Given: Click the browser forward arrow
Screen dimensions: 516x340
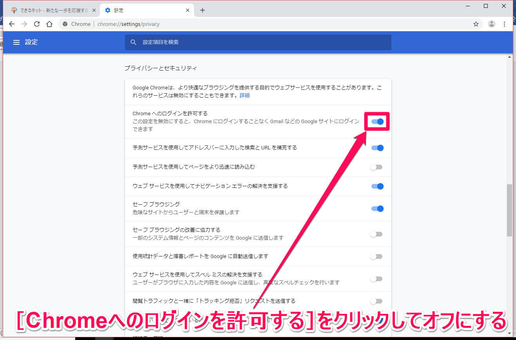Looking at the screenshot, I should (x=24, y=24).
